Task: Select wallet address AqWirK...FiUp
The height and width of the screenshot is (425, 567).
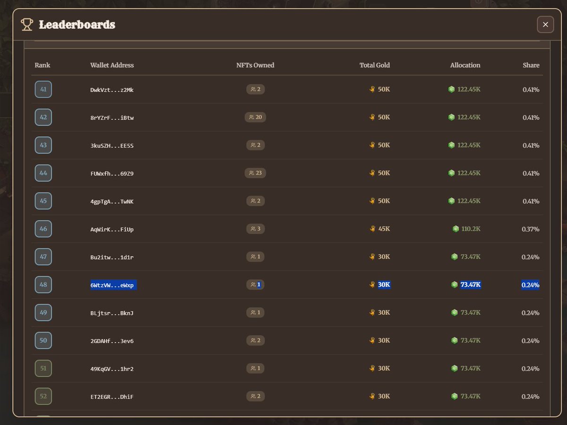Action: click(112, 229)
